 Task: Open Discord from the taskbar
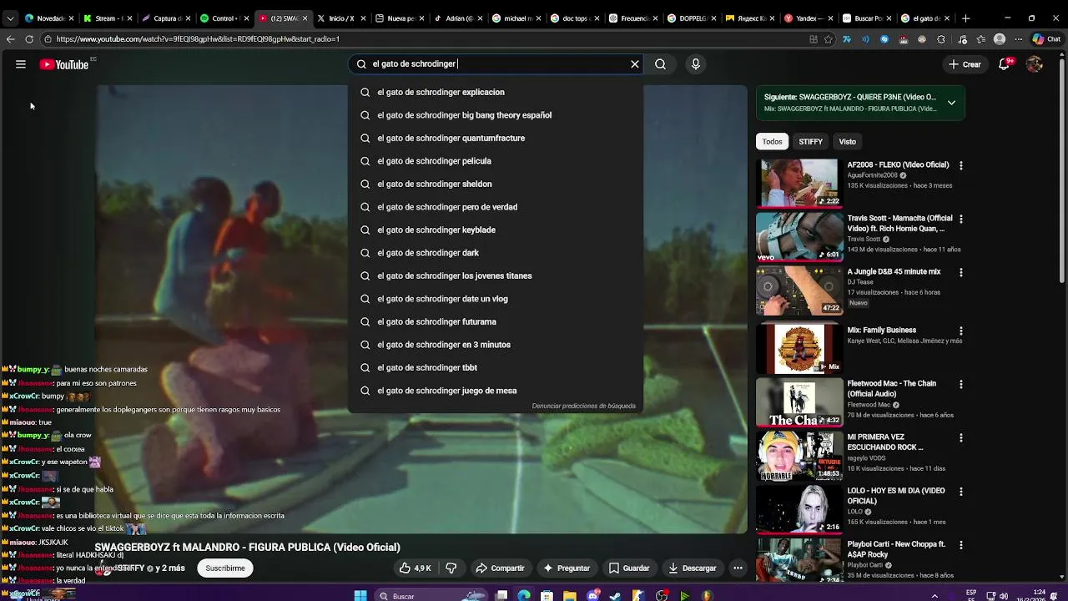pyautogui.click(x=592, y=596)
